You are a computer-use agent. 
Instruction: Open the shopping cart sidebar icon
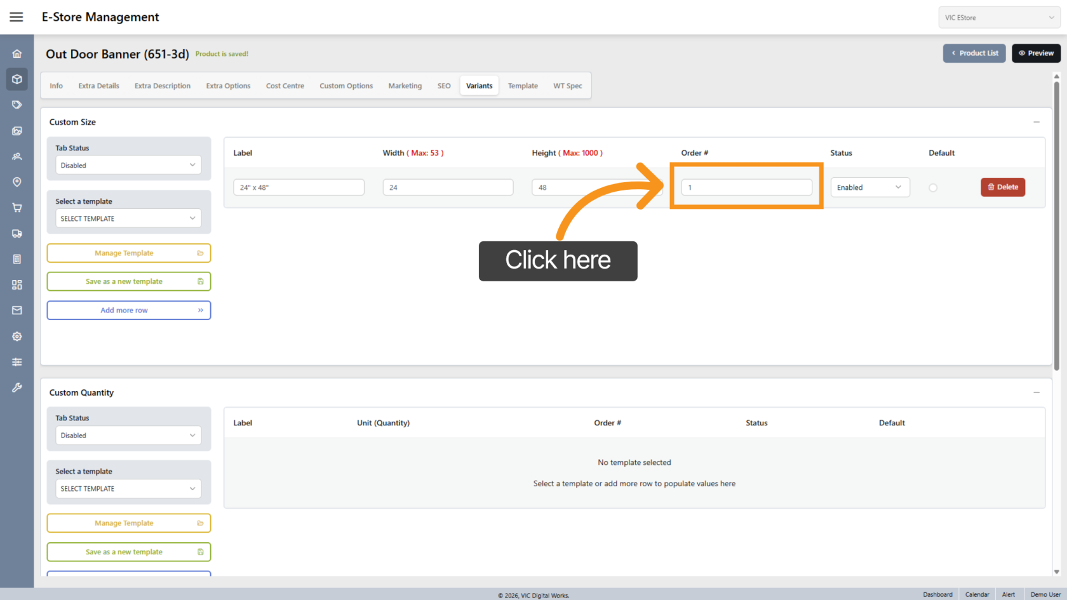click(17, 208)
